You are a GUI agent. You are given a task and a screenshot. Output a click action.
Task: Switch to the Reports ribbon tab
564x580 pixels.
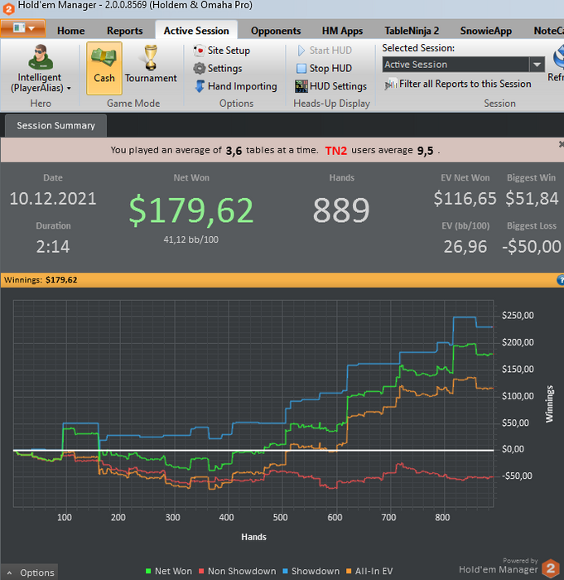124,31
